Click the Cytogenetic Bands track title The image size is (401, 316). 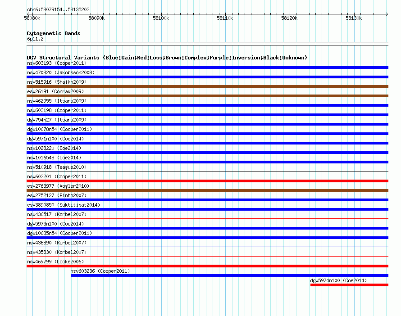coord(54,33)
